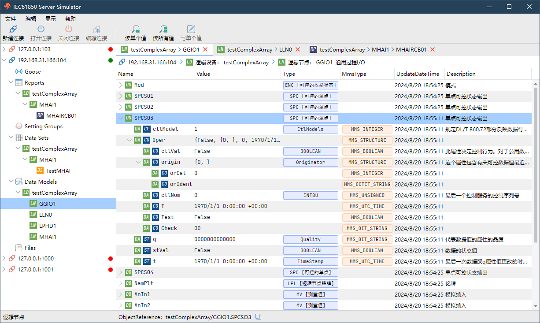540x323 pixels.
Task: Close the testComplexArray GGIO1 tab
Action: 205,49
